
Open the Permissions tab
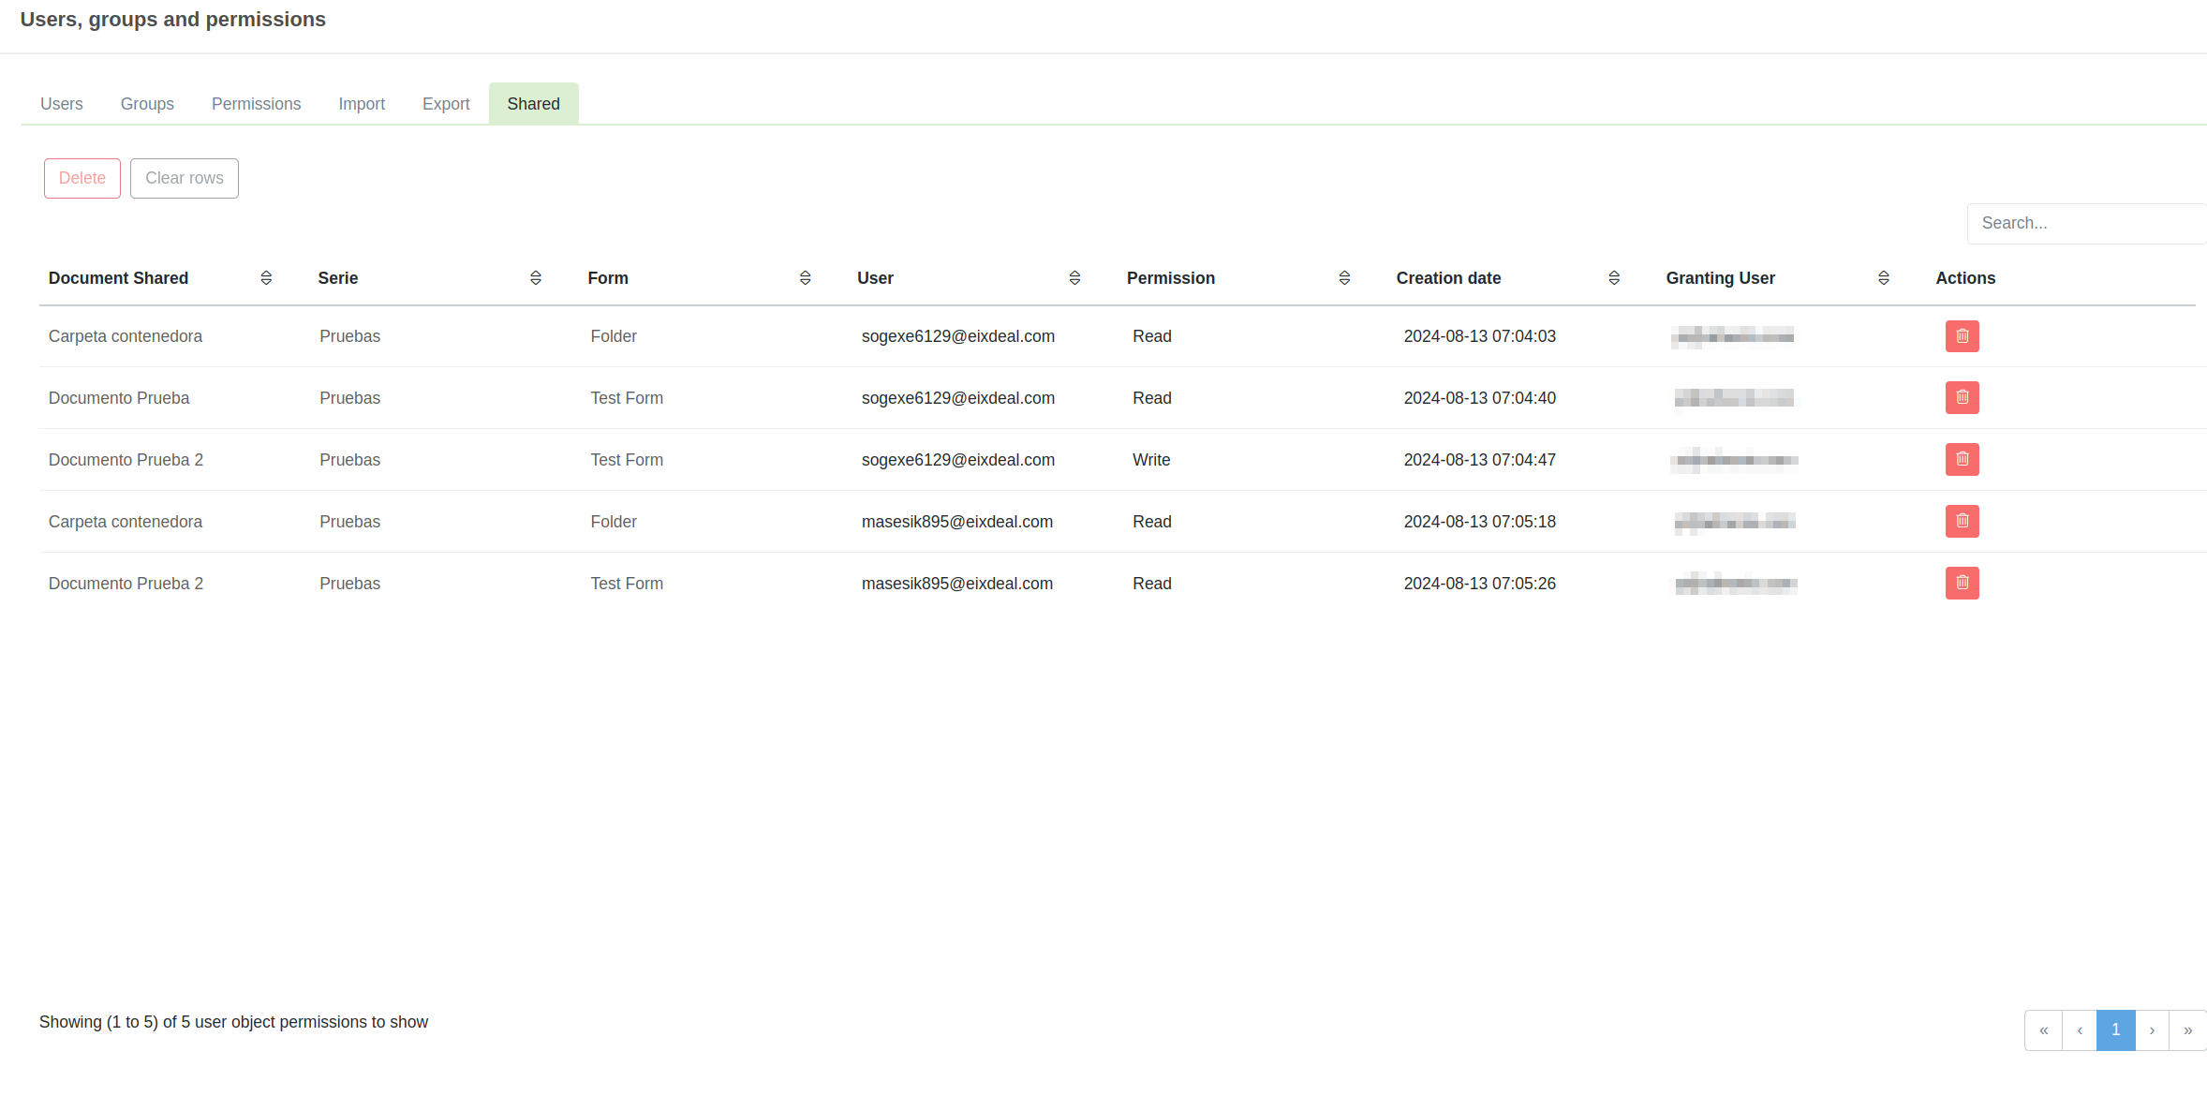[256, 104]
